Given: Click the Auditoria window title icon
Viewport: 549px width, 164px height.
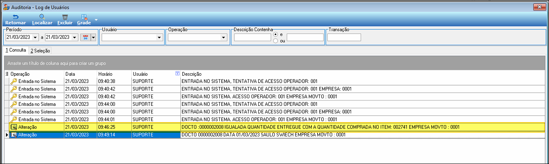Looking at the screenshot, I should click(x=6, y=7).
